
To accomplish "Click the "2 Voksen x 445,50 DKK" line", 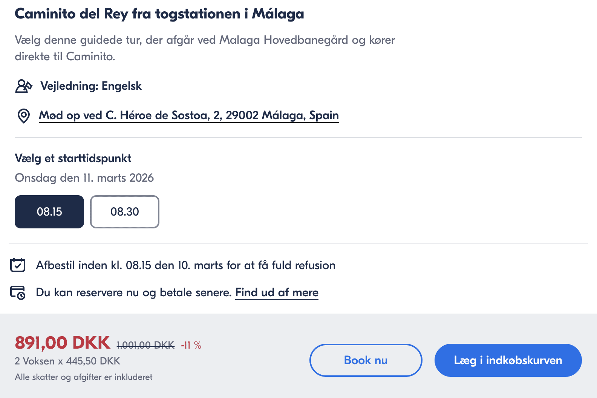I will pos(67,361).
